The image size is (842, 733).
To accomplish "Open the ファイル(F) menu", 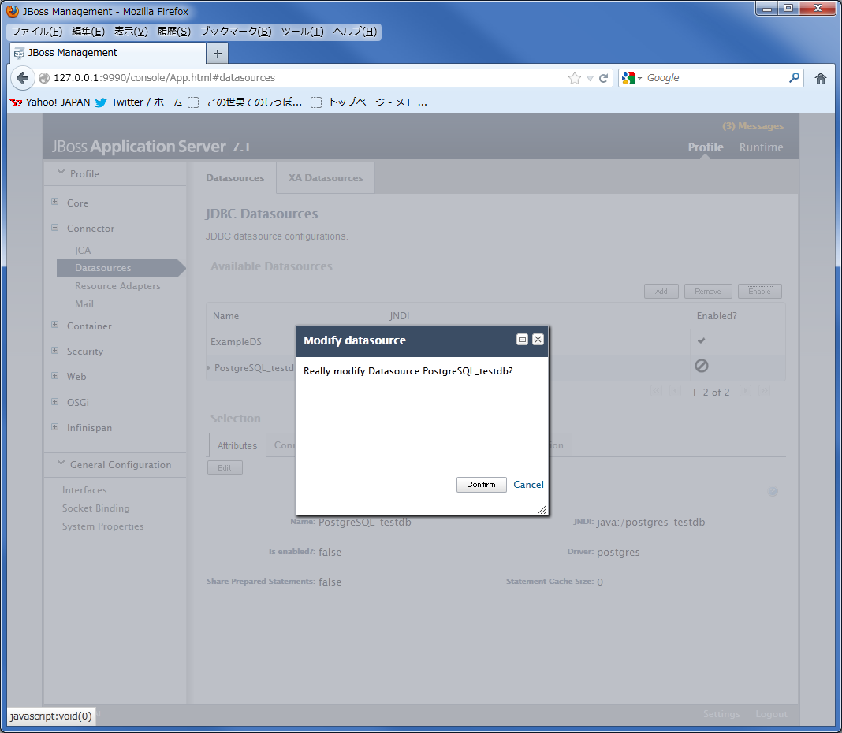I will (37, 32).
